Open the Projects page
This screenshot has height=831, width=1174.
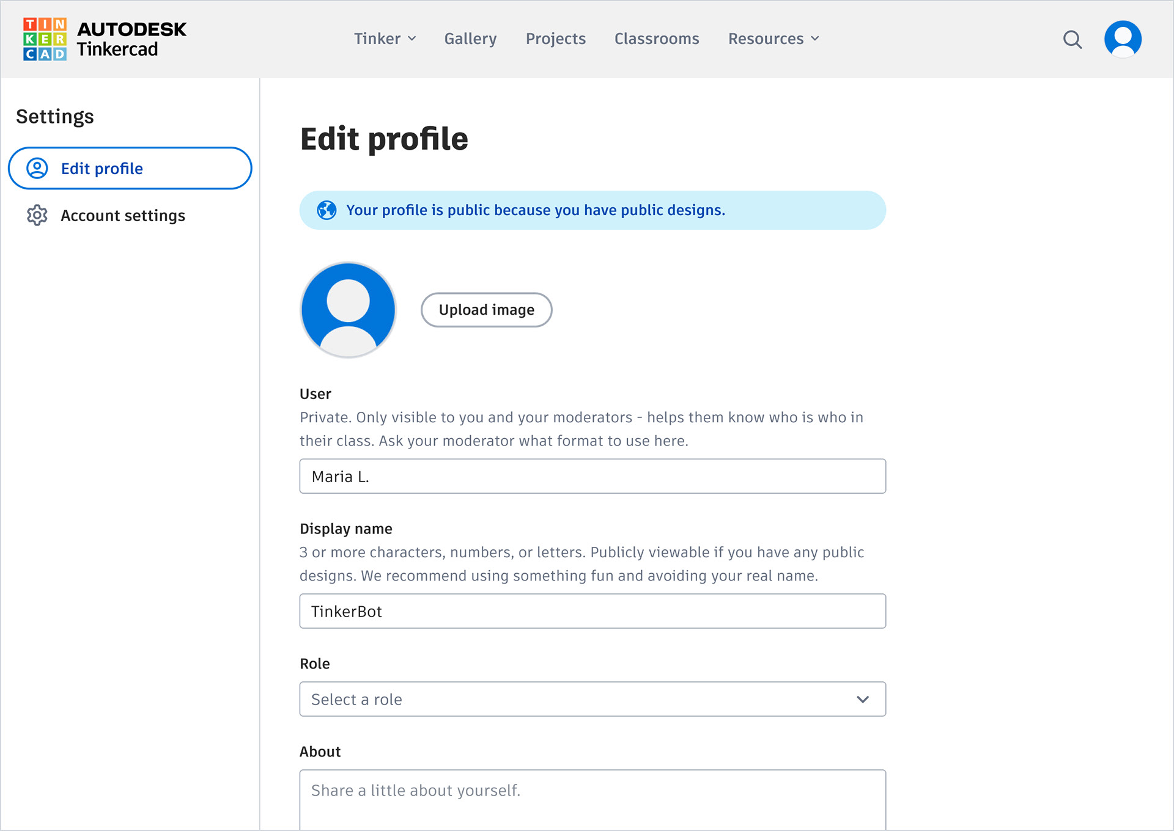[555, 38]
